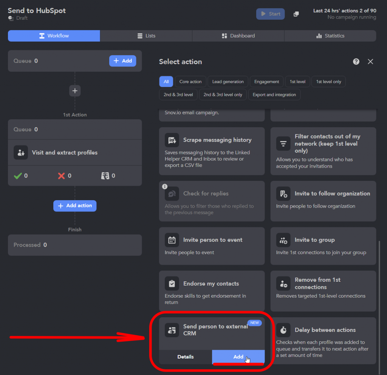Select Delay between actions card title
The image size is (387, 375).
tap(325, 330)
